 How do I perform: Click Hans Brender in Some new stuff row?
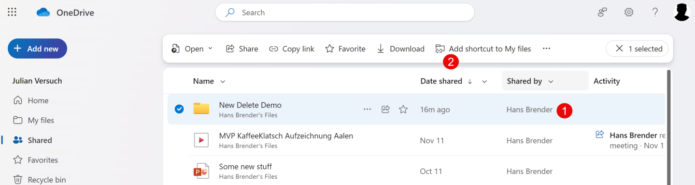tap(529, 171)
